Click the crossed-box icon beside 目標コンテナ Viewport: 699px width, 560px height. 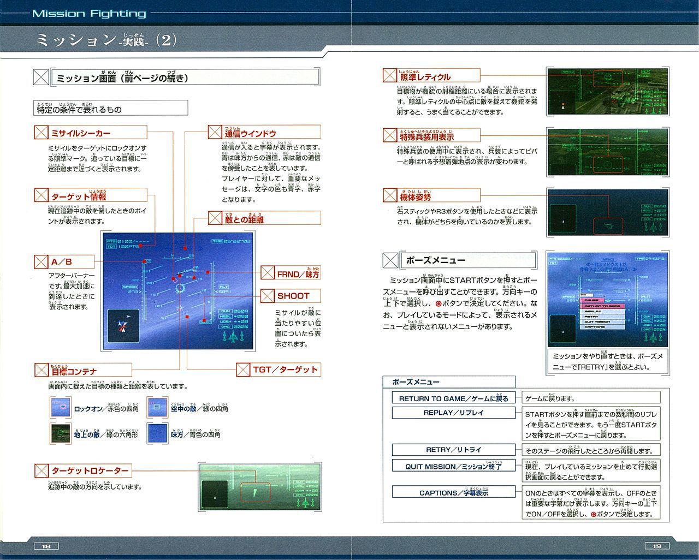click(42, 370)
